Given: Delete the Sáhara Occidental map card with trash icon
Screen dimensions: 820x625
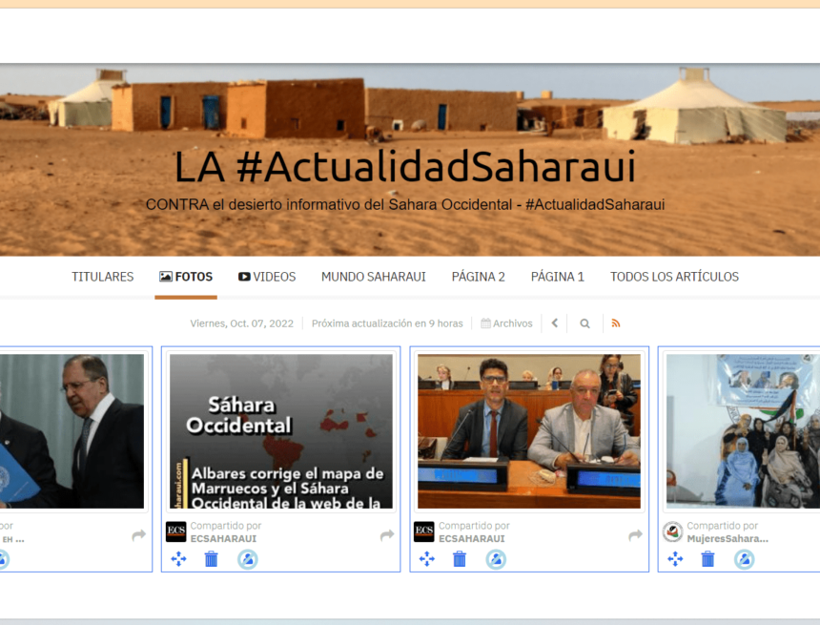Looking at the screenshot, I should point(212,559).
